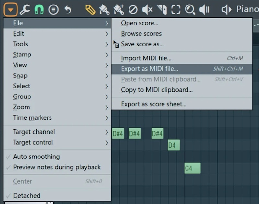
Task: Select the Draw pencil tool
Action: 90,10
